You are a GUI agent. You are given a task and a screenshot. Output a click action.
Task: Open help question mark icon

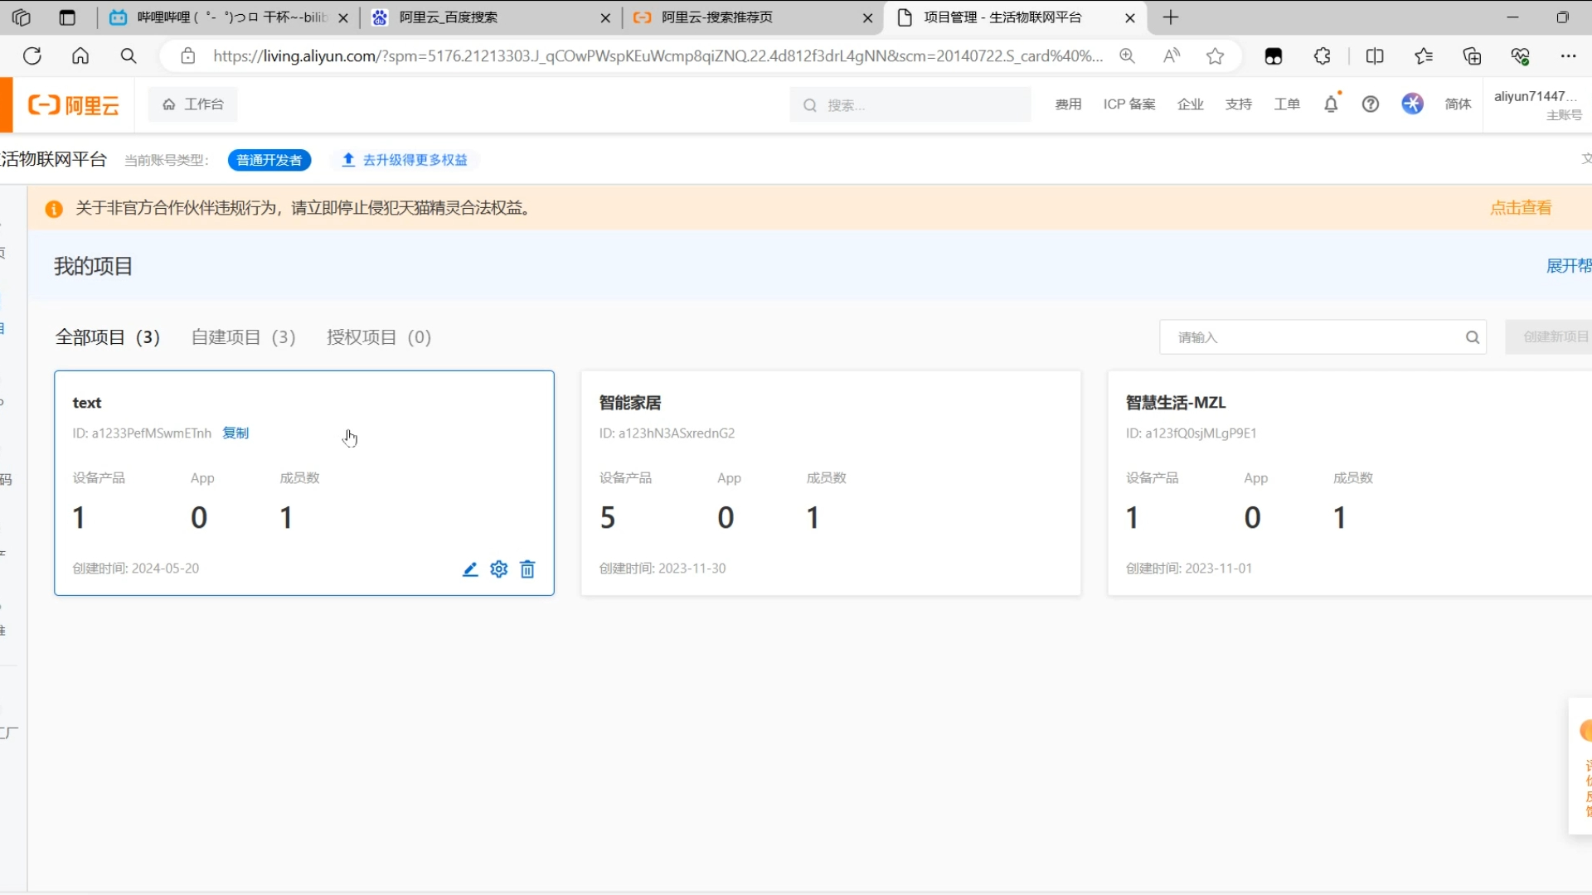pos(1371,104)
